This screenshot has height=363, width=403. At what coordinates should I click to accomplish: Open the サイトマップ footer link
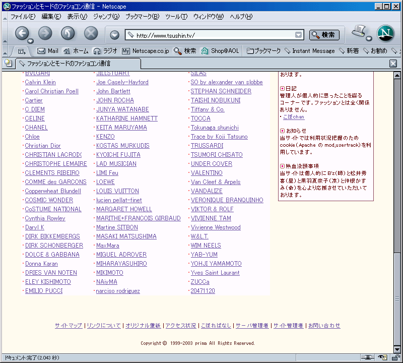(69, 325)
